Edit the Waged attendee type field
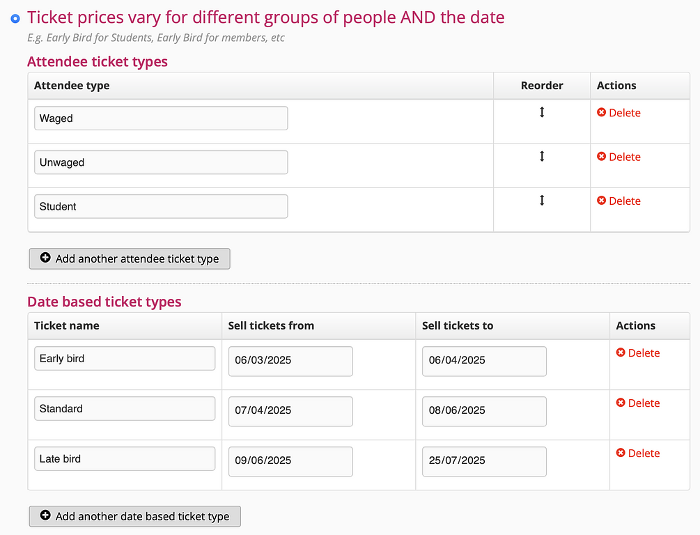 [161, 118]
